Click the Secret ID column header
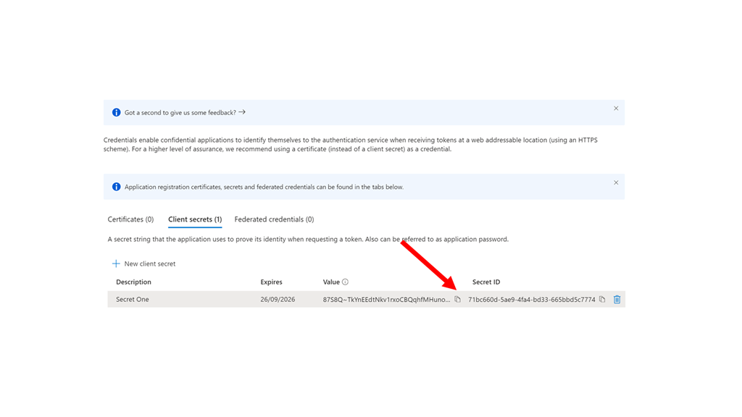 [x=485, y=282]
